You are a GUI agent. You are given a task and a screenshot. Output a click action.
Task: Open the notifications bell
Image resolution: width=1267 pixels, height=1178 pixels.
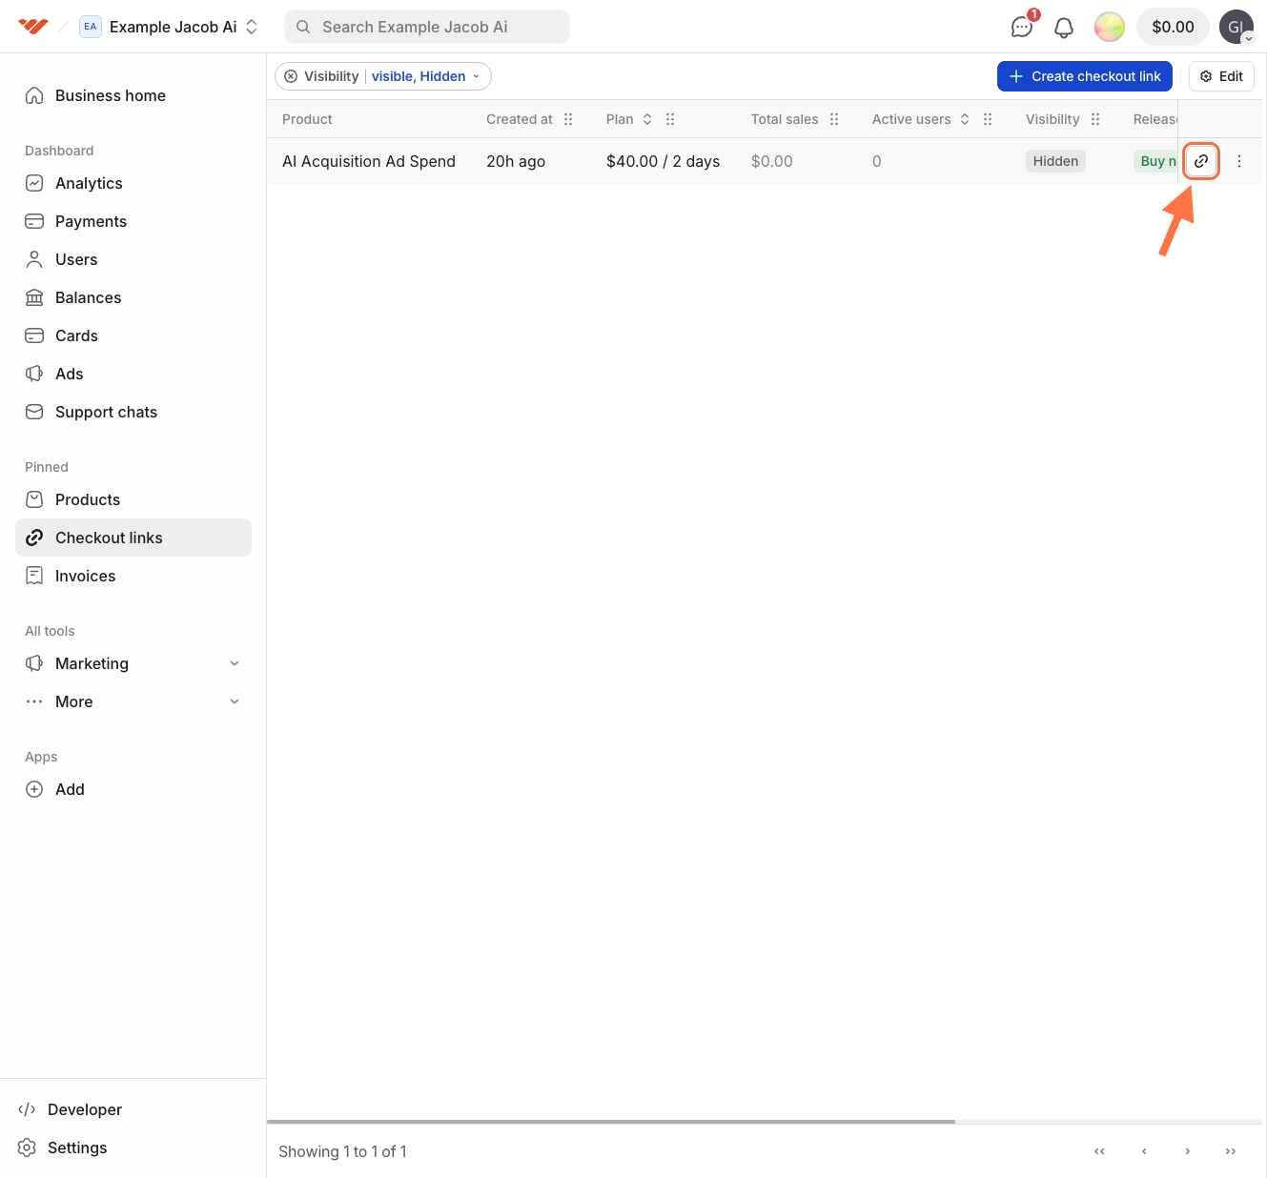click(1064, 27)
